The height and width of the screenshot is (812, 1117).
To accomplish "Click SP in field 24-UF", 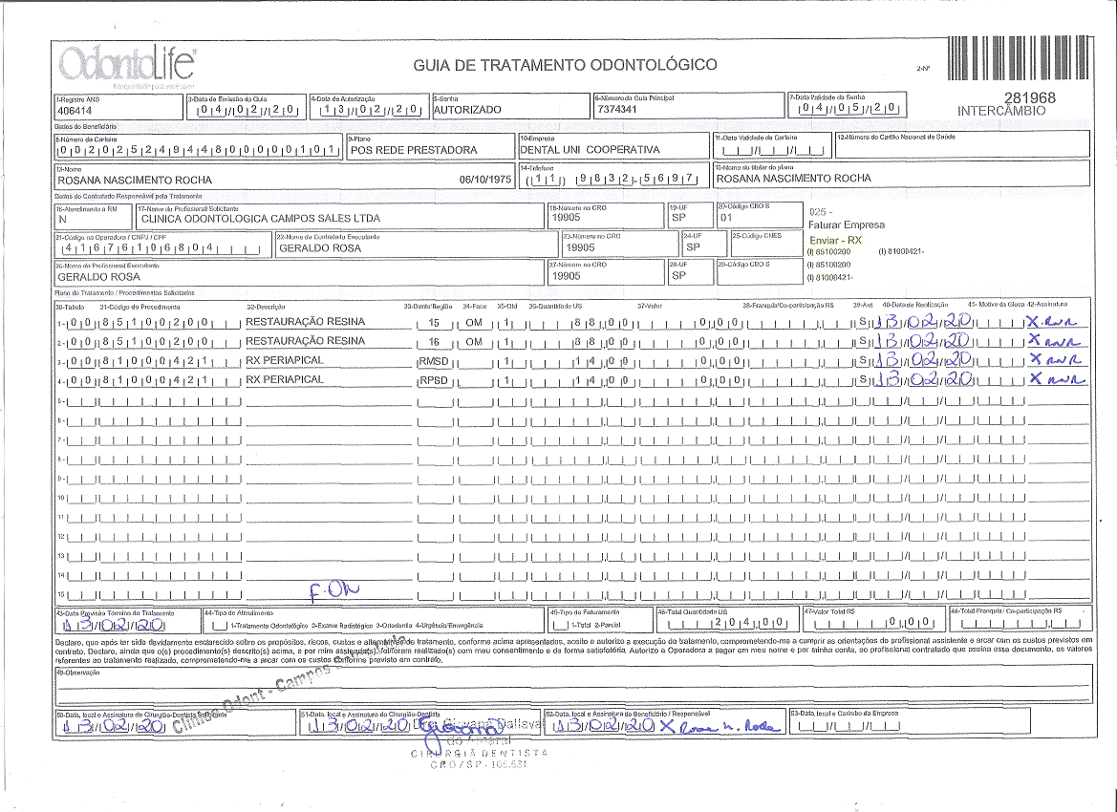I will tap(693, 247).
